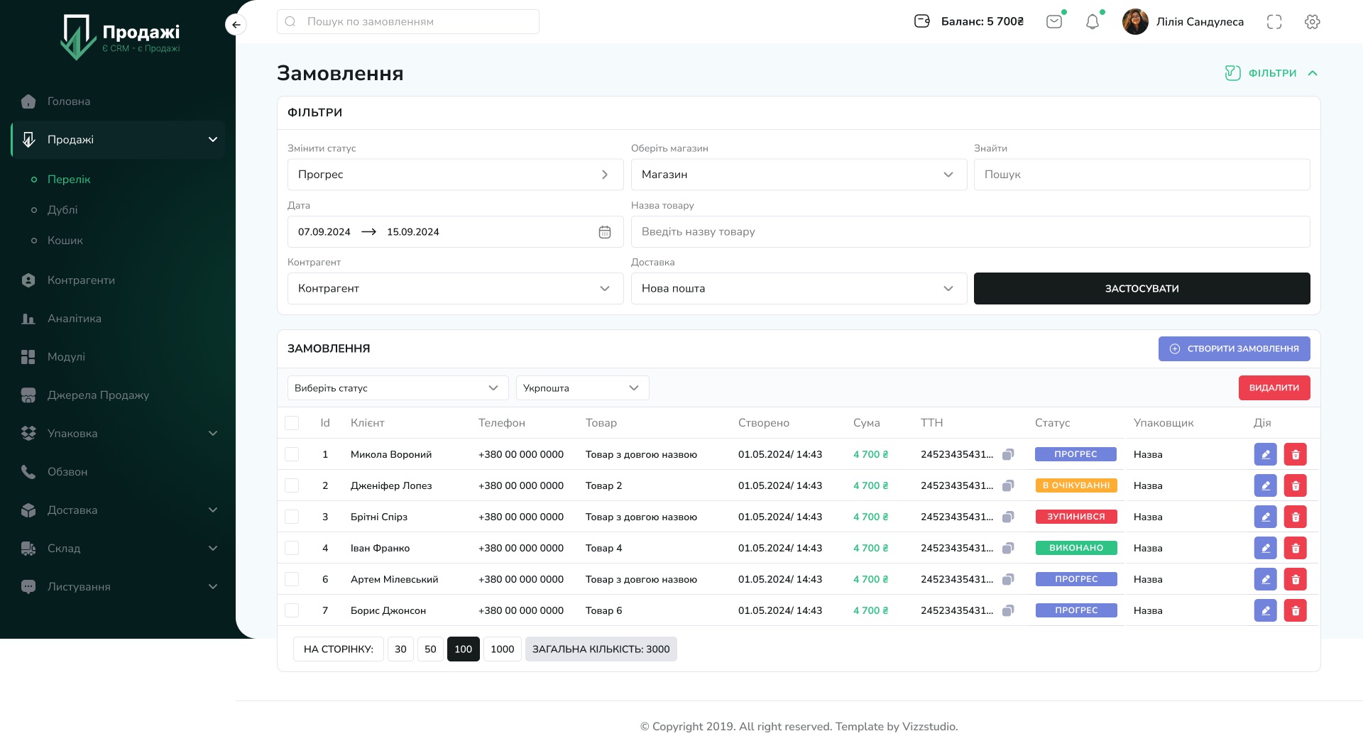Open the wallet balance icon
The height and width of the screenshot is (753, 1363).
click(x=921, y=21)
